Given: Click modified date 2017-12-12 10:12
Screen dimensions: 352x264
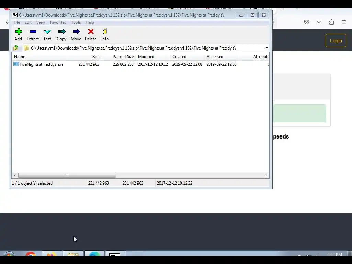Looking at the screenshot, I should tap(153, 64).
